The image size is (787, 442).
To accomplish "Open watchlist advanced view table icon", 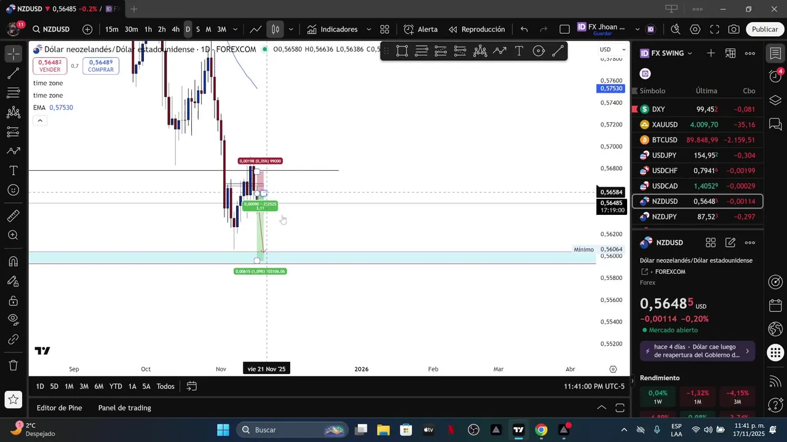I will tap(730, 53).
